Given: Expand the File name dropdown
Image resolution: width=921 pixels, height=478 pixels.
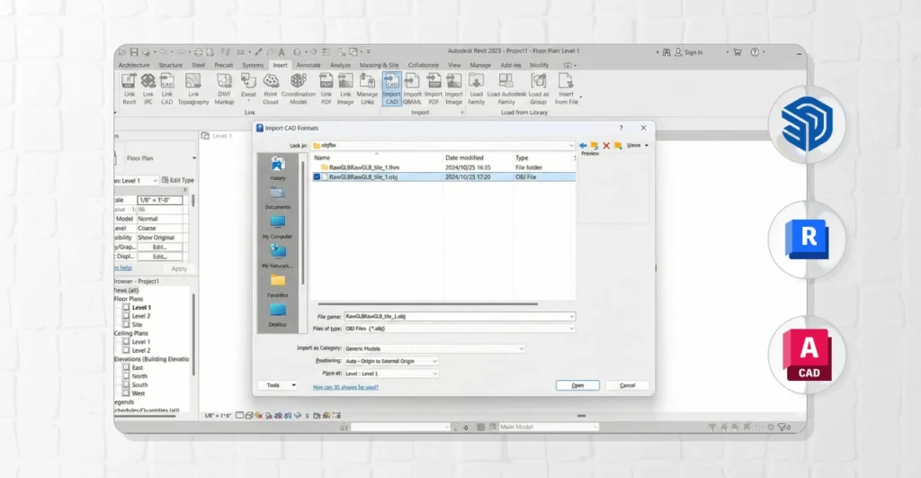Looking at the screenshot, I should pyautogui.click(x=571, y=316).
